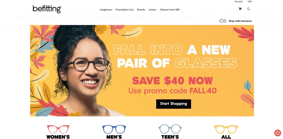Screen dimensions: 283x139
Task: Click the Shop with Insurance label
Action: [x=240, y=21]
